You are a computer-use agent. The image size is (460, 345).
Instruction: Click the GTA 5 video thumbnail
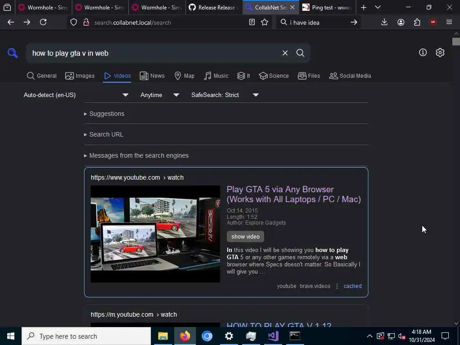click(155, 234)
